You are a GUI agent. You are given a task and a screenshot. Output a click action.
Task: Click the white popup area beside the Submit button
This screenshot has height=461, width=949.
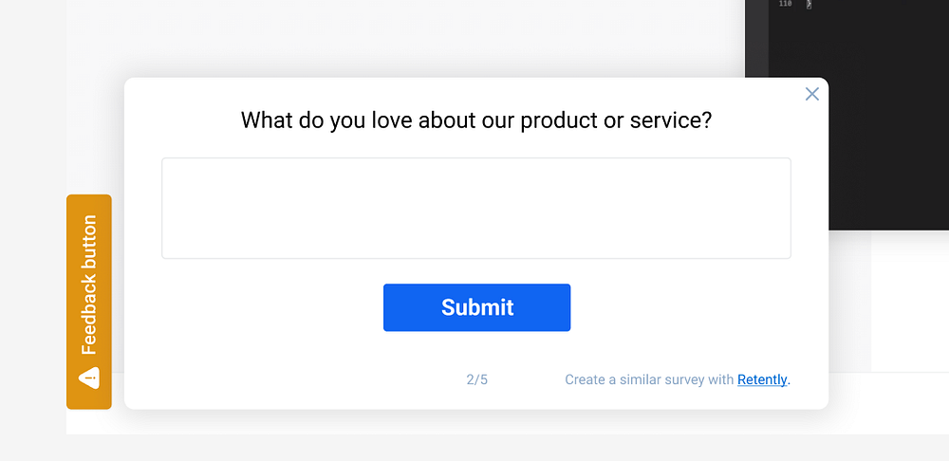pos(683,307)
